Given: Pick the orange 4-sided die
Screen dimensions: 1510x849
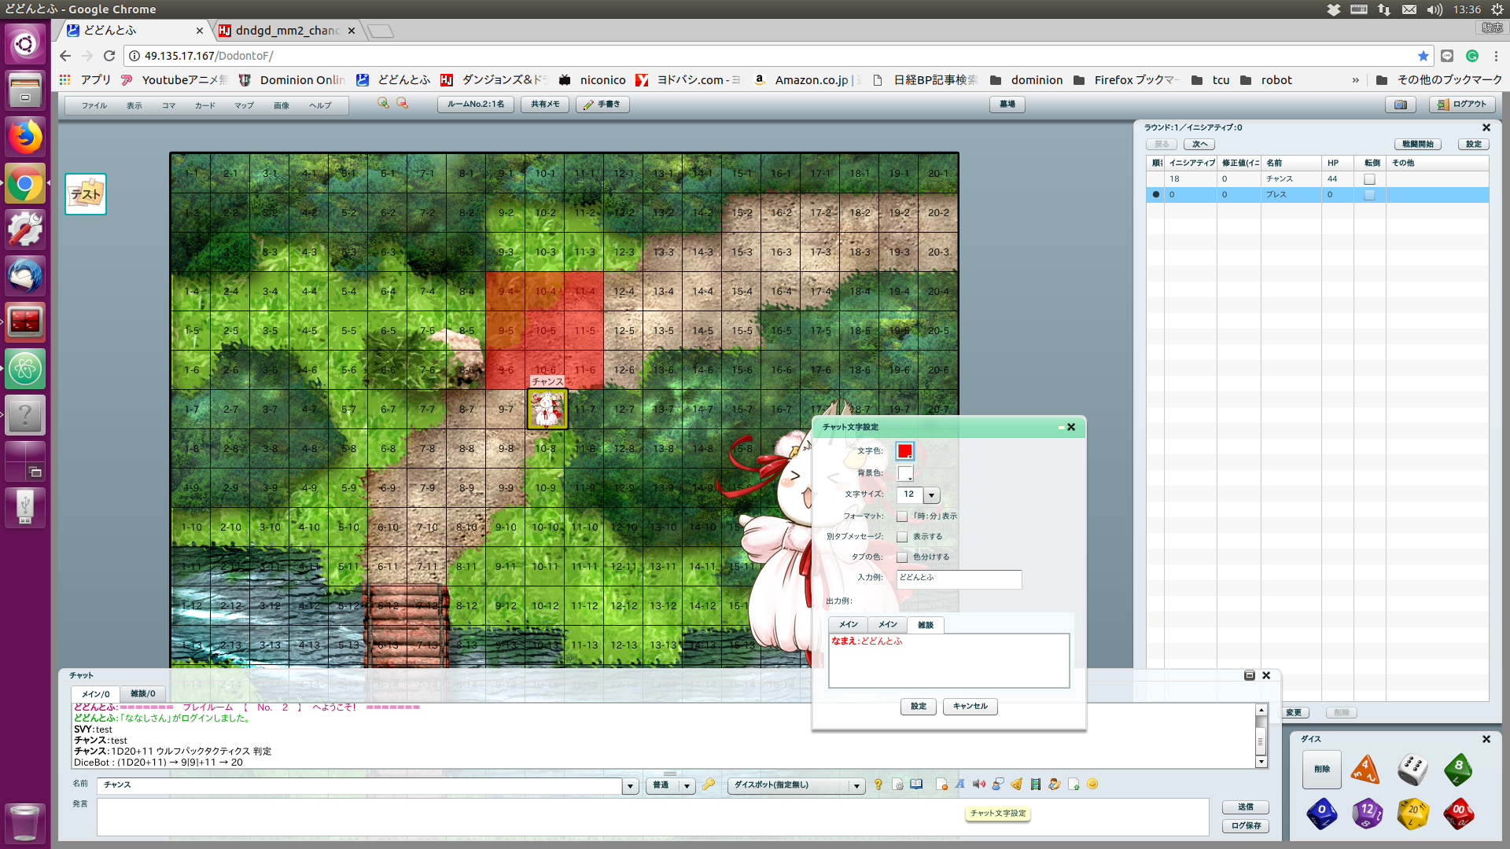Looking at the screenshot, I should [1365, 769].
